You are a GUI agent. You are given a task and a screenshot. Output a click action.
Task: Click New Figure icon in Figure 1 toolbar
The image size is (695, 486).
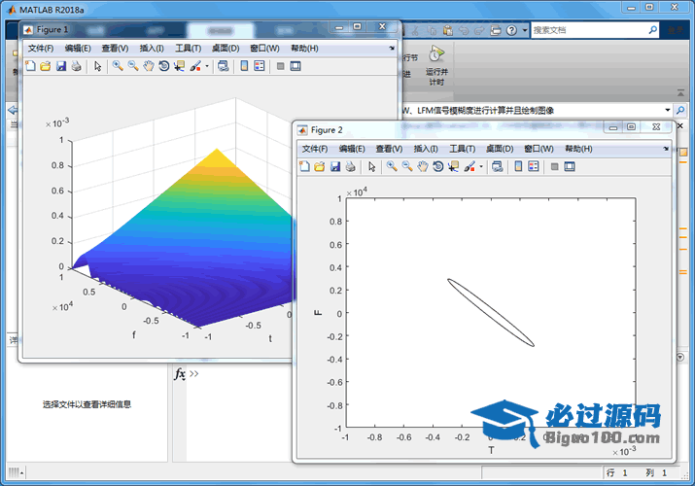(30, 66)
